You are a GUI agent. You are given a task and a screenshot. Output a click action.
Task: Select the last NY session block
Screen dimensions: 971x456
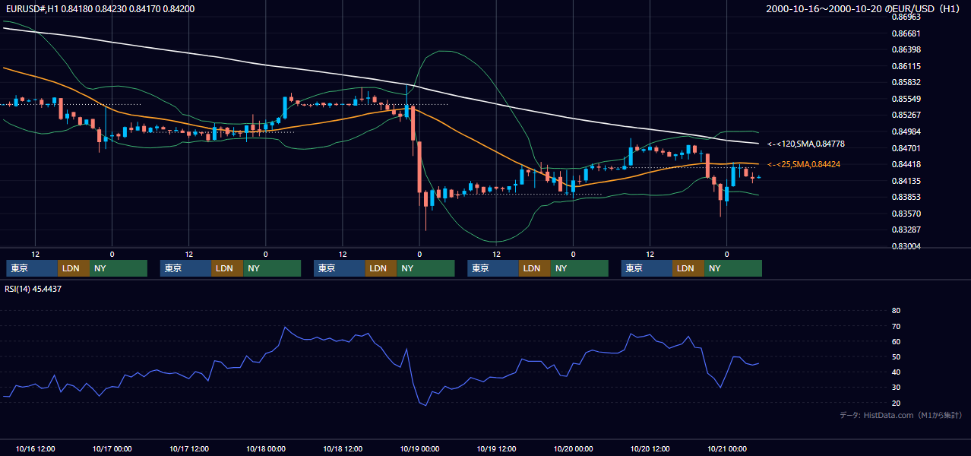[732, 268]
